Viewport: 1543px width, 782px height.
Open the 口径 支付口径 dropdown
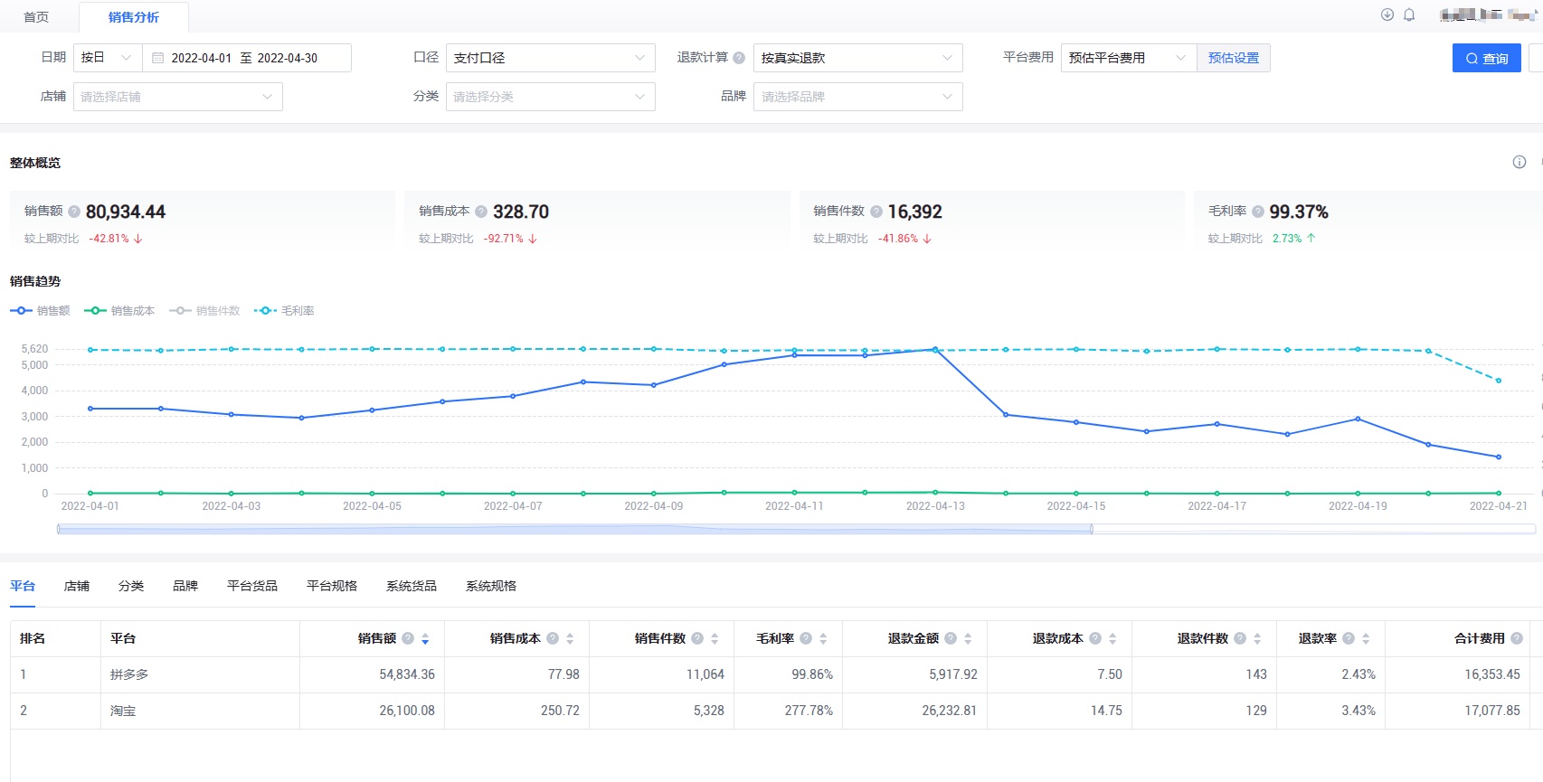[x=551, y=58]
